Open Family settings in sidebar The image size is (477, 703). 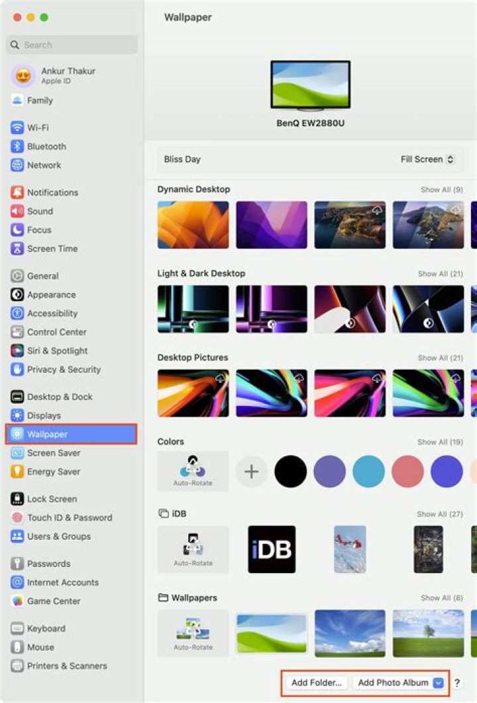coord(72,100)
